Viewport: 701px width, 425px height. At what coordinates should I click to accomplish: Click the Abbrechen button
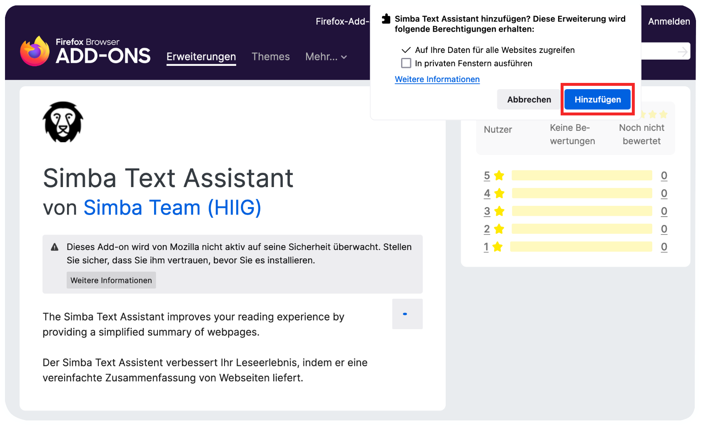pyautogui.click(x=529, y=100)
